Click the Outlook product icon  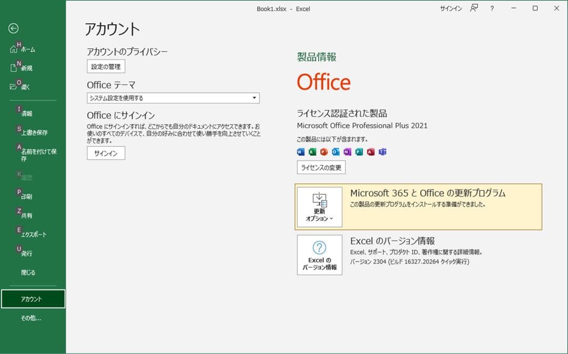336,151
